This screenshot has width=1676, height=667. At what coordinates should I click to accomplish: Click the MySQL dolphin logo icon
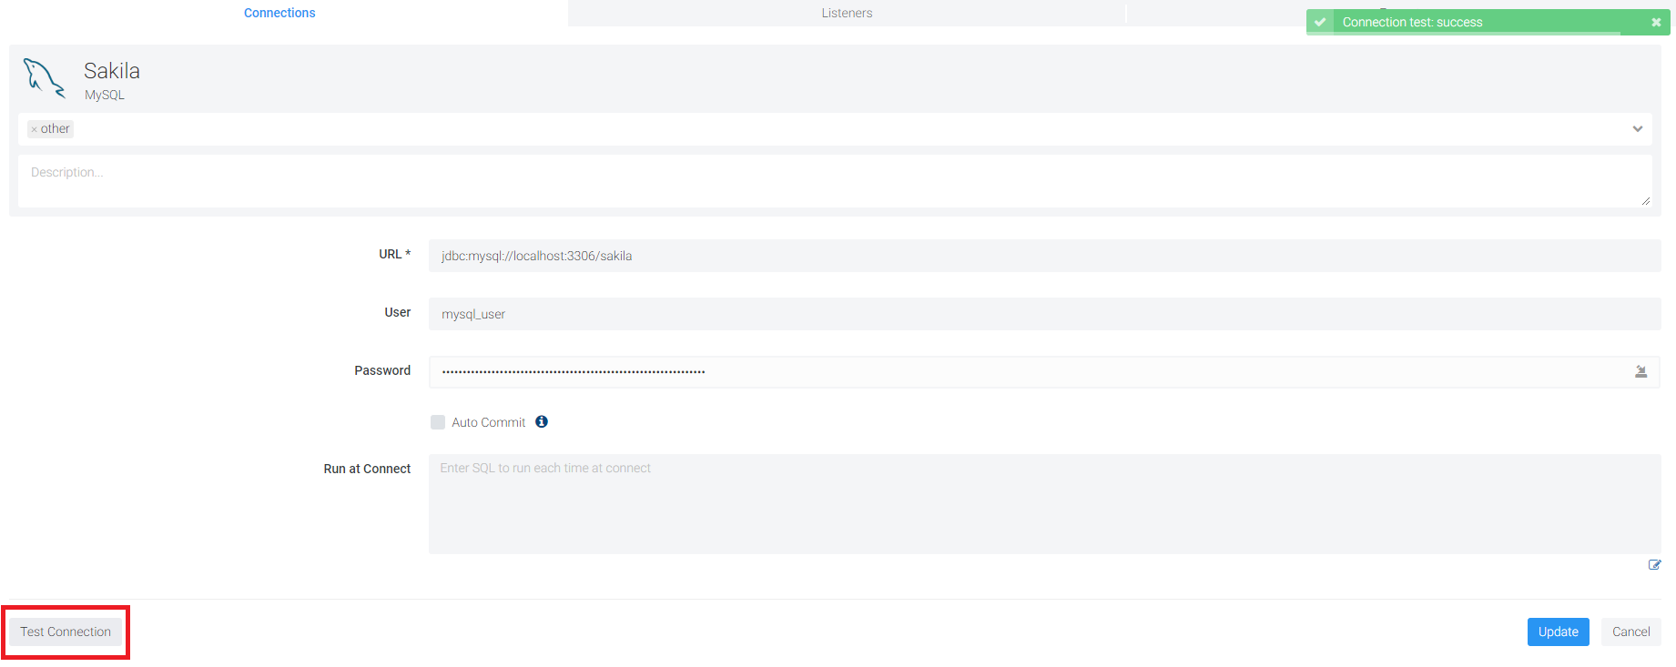click(x=44, y=79)
